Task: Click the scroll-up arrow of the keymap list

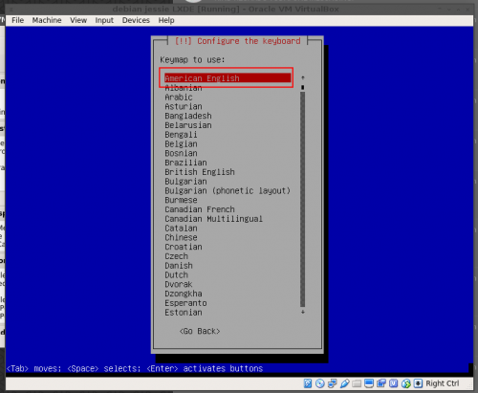Action: [303, 77]
